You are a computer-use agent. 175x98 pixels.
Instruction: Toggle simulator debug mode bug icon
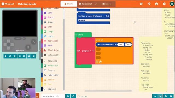pos(14,56)
